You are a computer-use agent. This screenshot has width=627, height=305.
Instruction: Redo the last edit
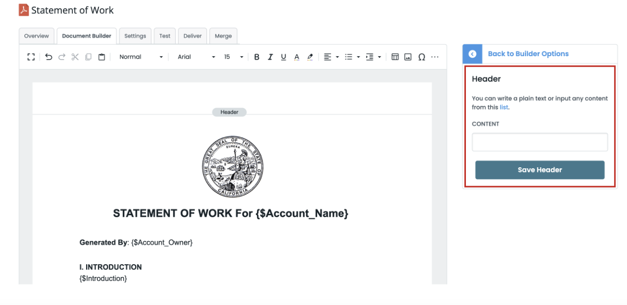click(x=62, y=57)
